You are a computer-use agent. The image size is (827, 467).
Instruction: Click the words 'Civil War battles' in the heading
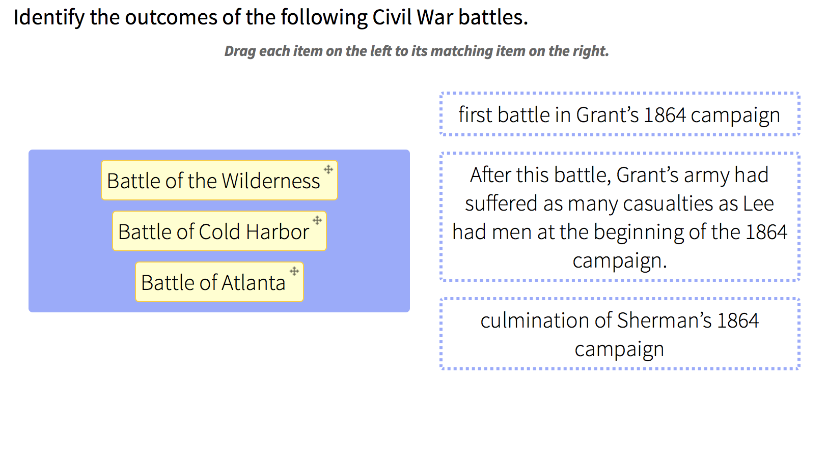pos(450,17)
